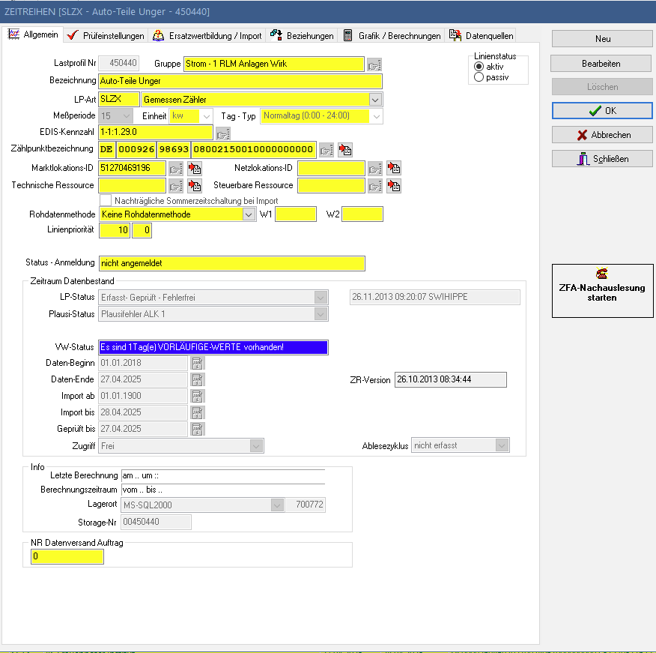656x653 pixels.
Task: Click the red arrow icon beside Netzlokations-ID
Action: pos(394,168)
